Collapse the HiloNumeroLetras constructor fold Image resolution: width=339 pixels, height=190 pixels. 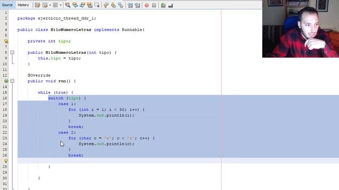(x=12, y=52)
